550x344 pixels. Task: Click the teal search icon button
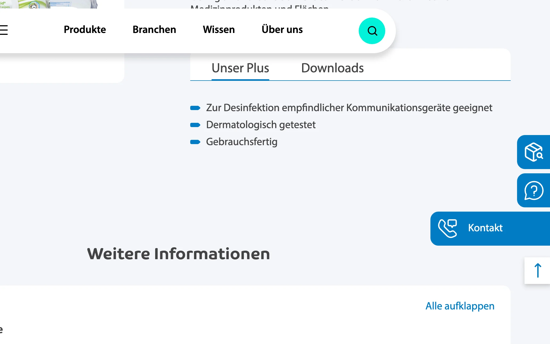coord(372,31)
